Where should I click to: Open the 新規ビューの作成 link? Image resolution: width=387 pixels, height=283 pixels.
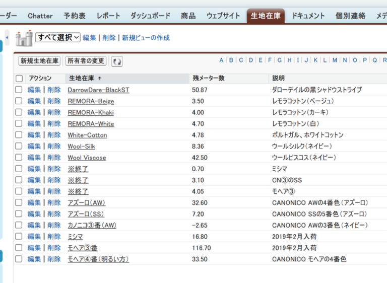(146, 38)
